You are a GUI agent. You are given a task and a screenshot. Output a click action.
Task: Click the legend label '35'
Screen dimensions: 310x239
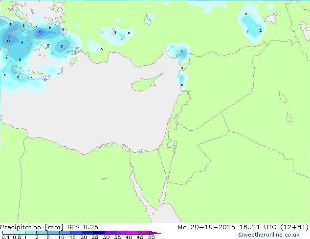[117, 237]
